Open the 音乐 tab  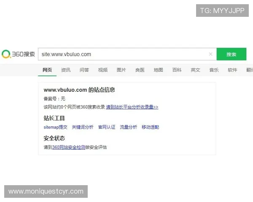214,70
